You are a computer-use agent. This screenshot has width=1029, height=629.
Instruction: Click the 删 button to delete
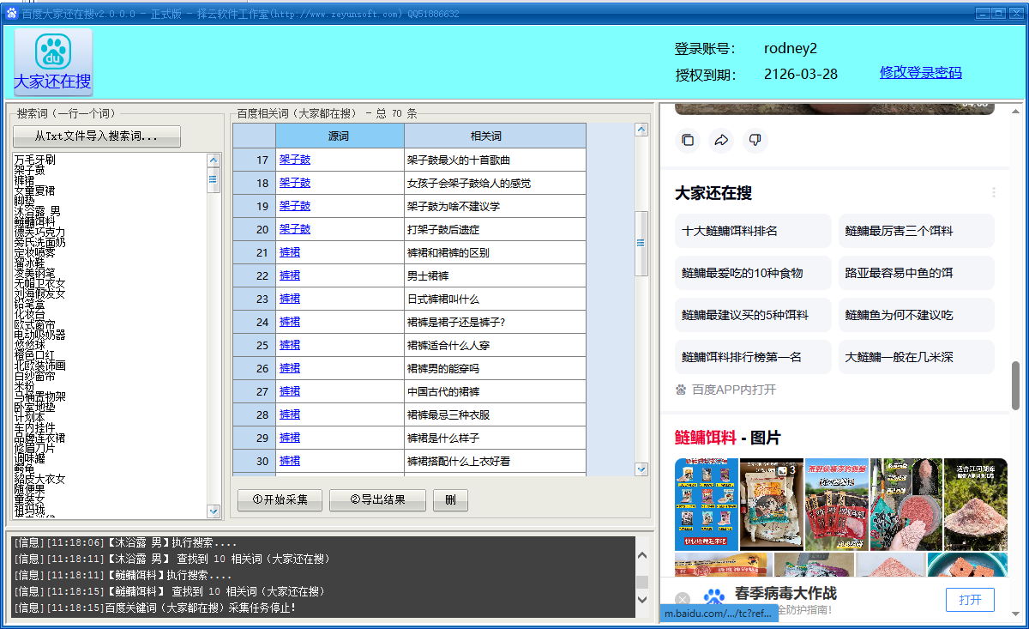pos(450,499)
